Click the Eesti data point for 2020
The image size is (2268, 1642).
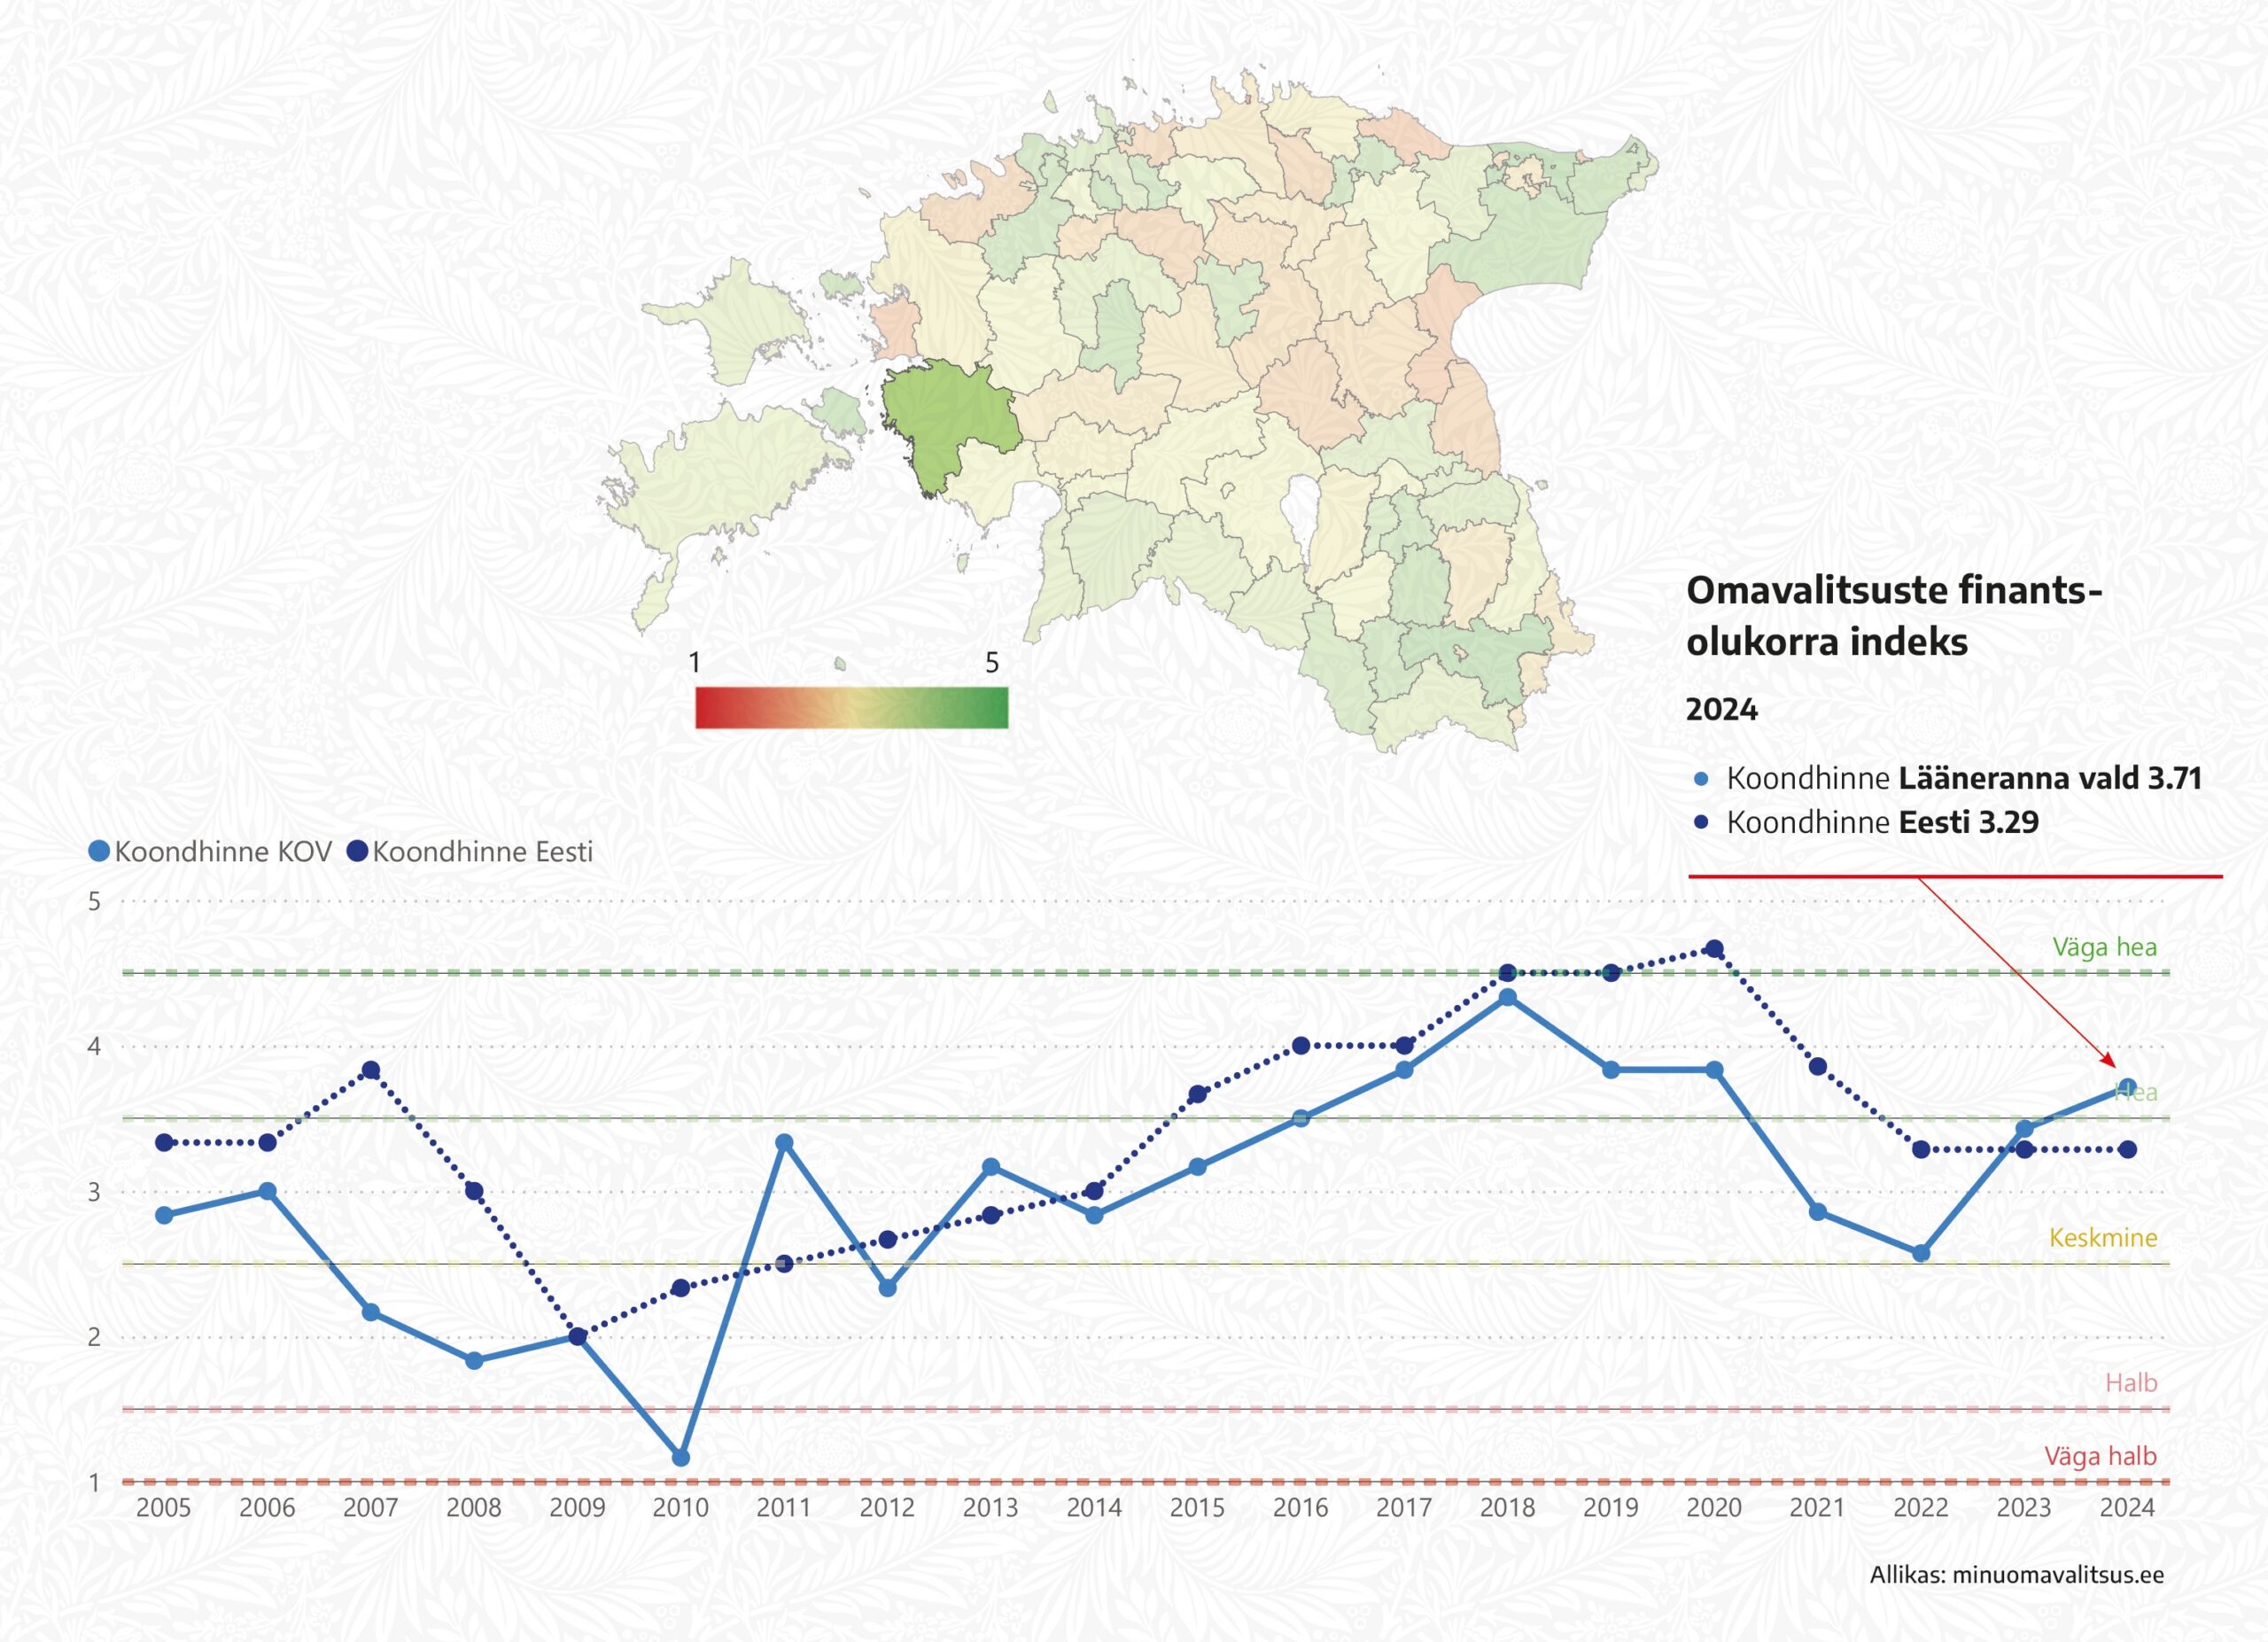[1714, 949]
